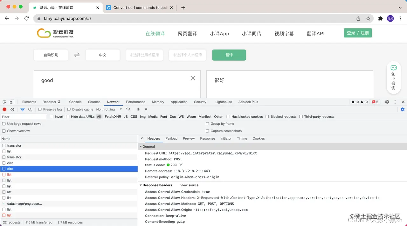Switch to the Preview tab

coord(189,138)
